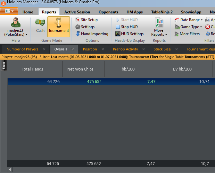215x173 pixels.
Task: Click the horizontal scrollbar left arrow
Action: (10, 169)
